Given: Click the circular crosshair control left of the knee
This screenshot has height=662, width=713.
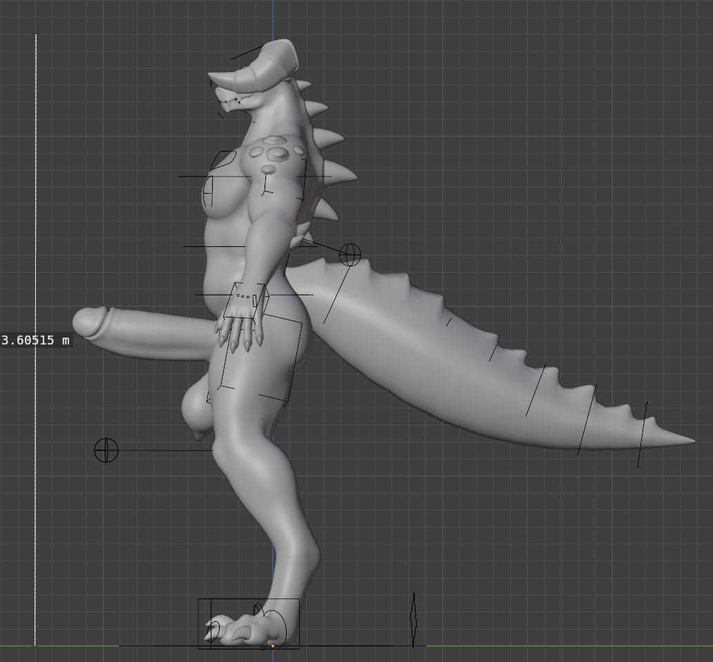Looking at the screenshot, I should pyautogui.click(x=106, y=450).
